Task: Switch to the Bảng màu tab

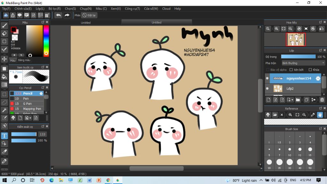Action: click(x=24, y=60)
